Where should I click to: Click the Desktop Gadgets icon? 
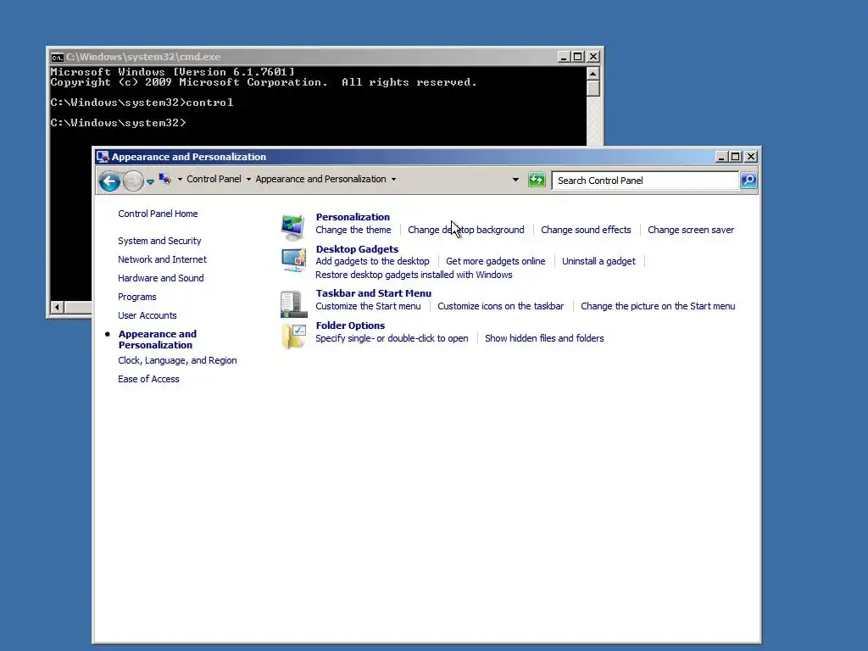293,260
